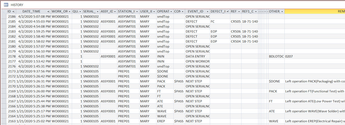Click the remark Left operation FT(Functional Test)
The image size is (345, 125).
315,91
